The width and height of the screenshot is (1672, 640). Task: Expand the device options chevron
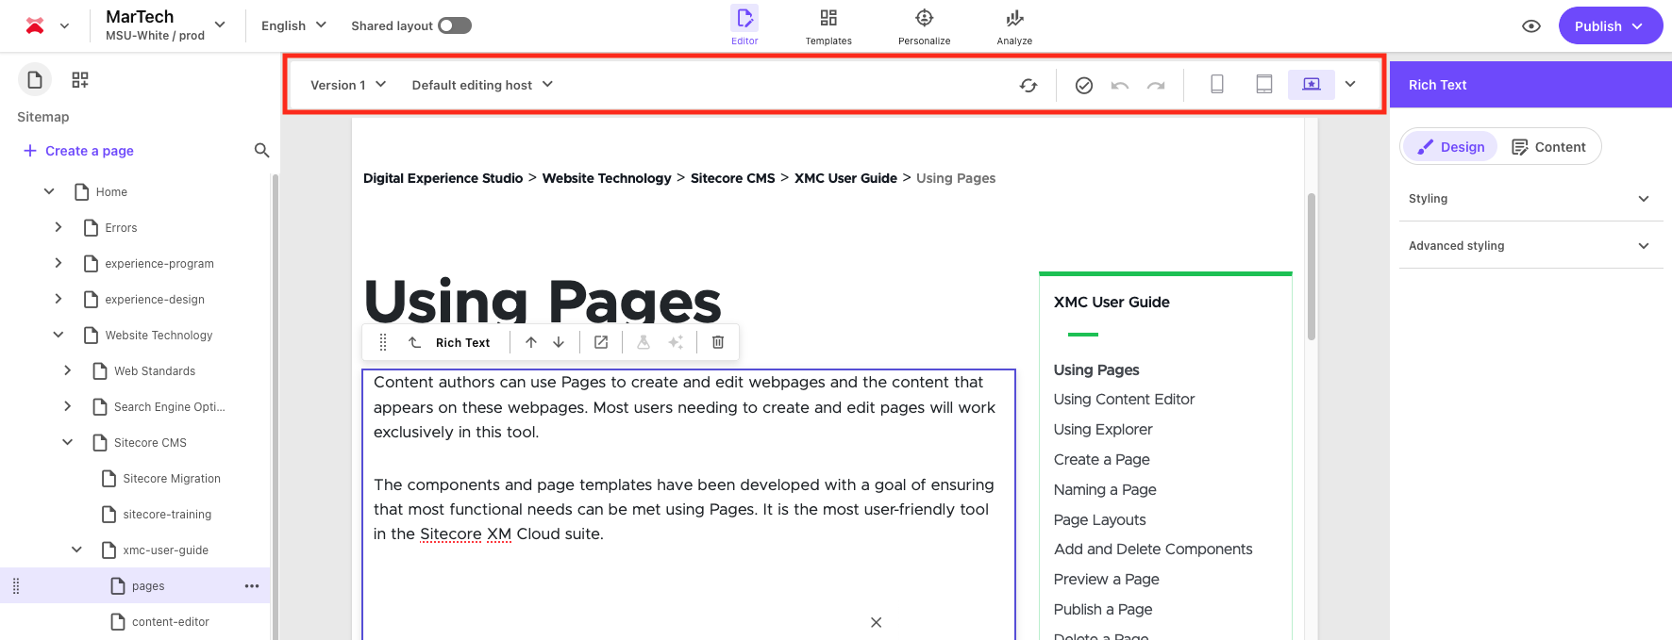coord(1350,84)
